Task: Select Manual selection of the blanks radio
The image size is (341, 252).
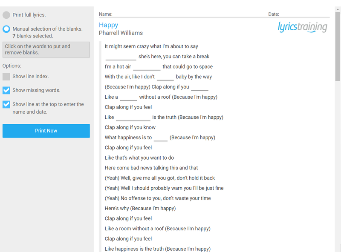Action: [x=6, y=29]
